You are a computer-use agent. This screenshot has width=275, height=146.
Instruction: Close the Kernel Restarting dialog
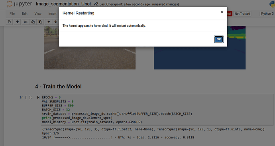click(222, 12)
